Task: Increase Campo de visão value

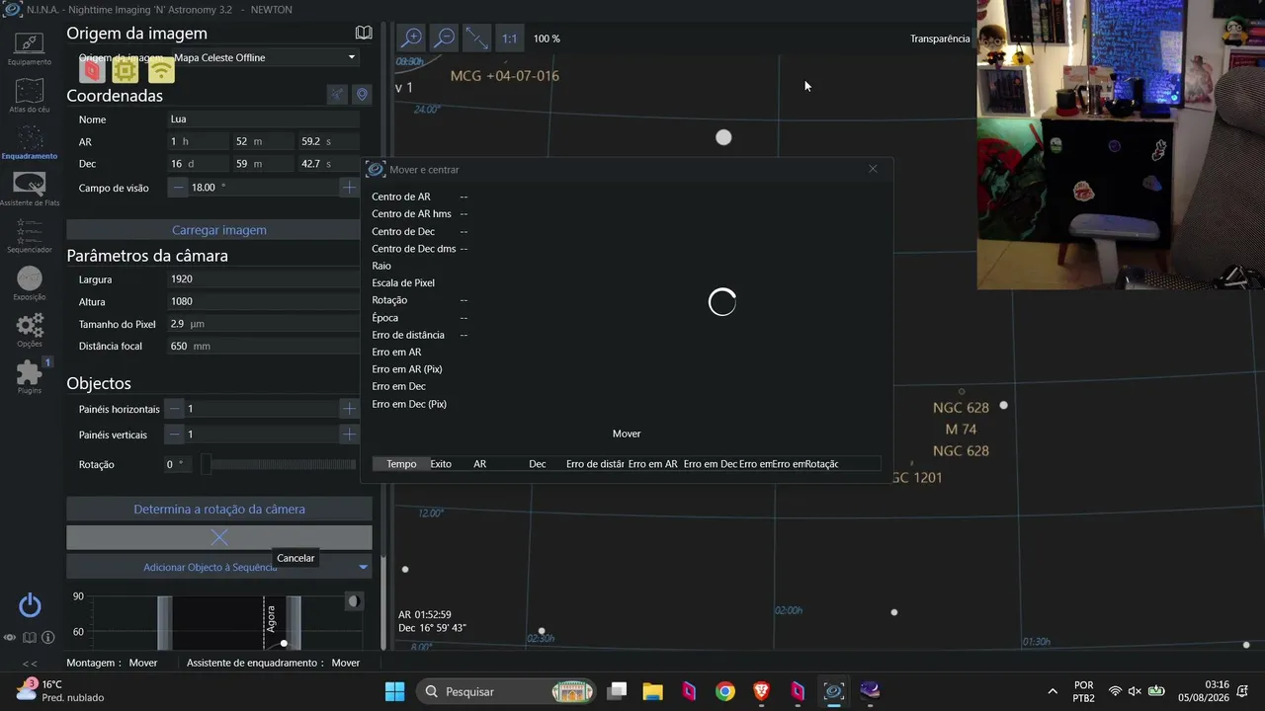Action: tap(349, 187)
